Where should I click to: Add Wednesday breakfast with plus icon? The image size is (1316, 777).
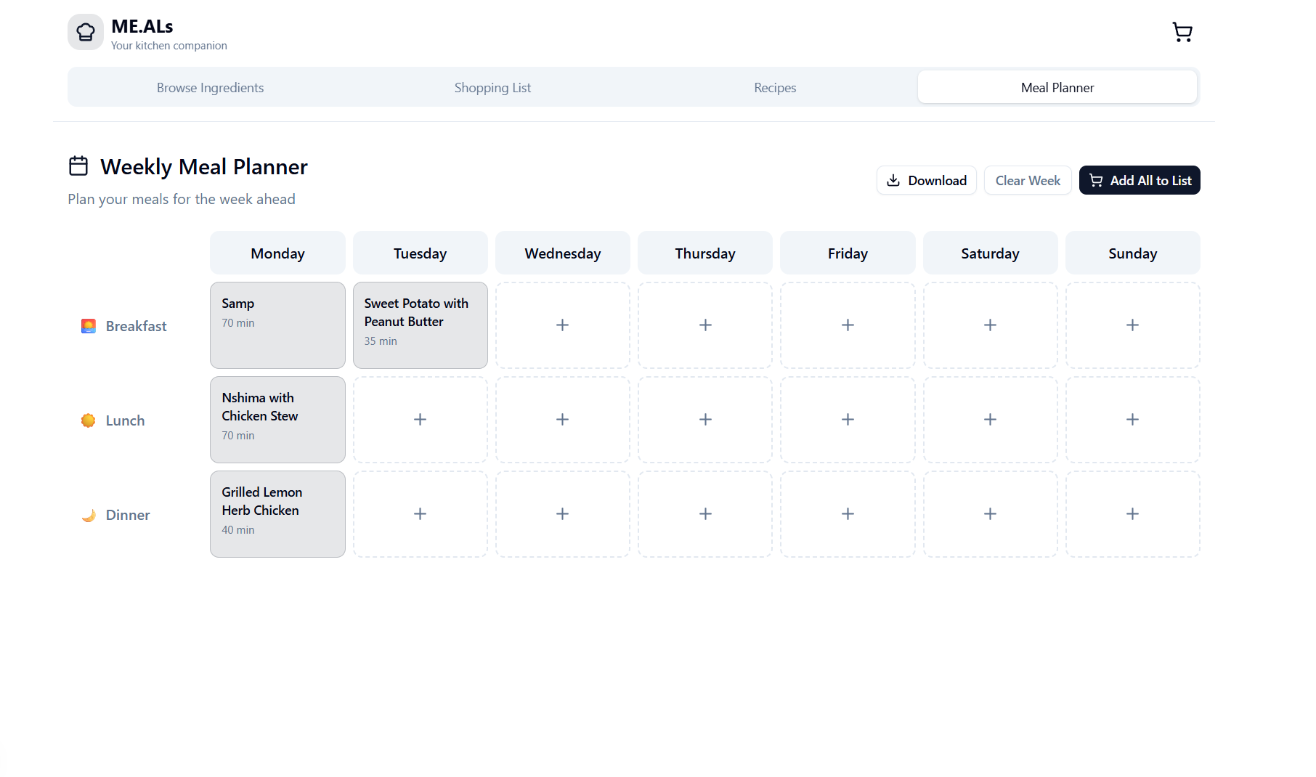(562, 325)
